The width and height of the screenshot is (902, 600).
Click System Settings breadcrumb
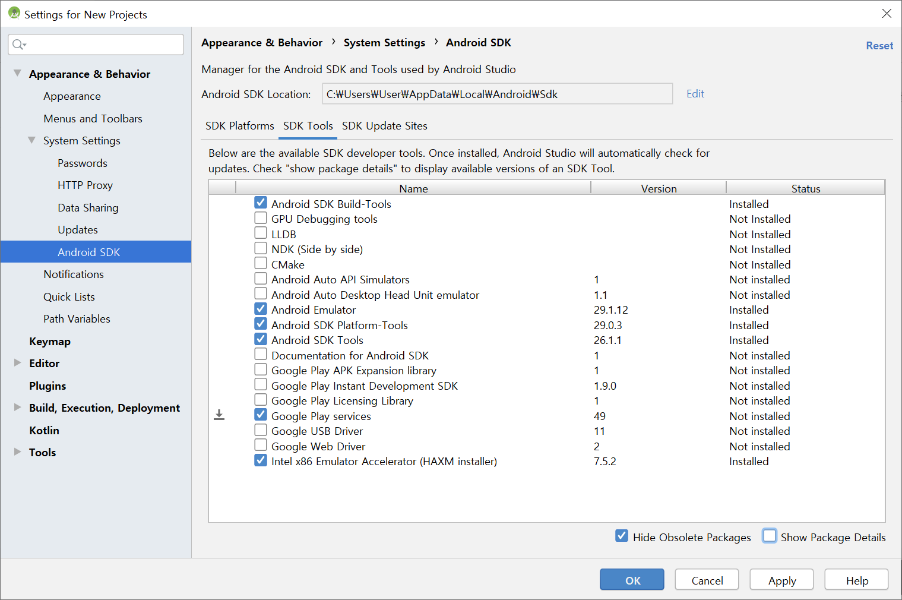pyautogui.click(x=384, y=43)
